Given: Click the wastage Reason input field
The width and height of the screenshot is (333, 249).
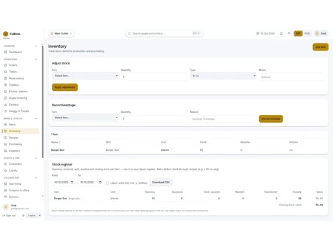Looking at the screenshot, I should point(222,119).
